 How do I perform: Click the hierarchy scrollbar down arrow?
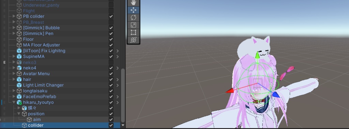coord(123,126)
